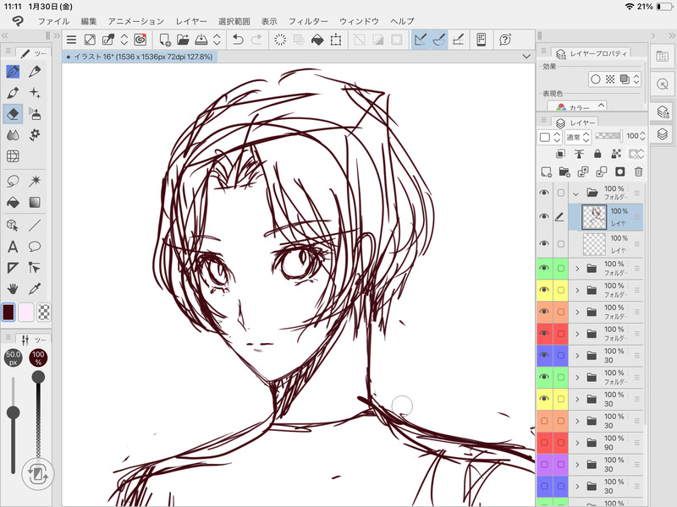Click the layer opacity slider bar
Image resolution: width=677 pixels, height=507 pixels.
tap(608, 136)
